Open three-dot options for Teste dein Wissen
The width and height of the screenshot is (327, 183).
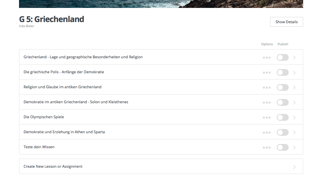(x=266, y=148)
